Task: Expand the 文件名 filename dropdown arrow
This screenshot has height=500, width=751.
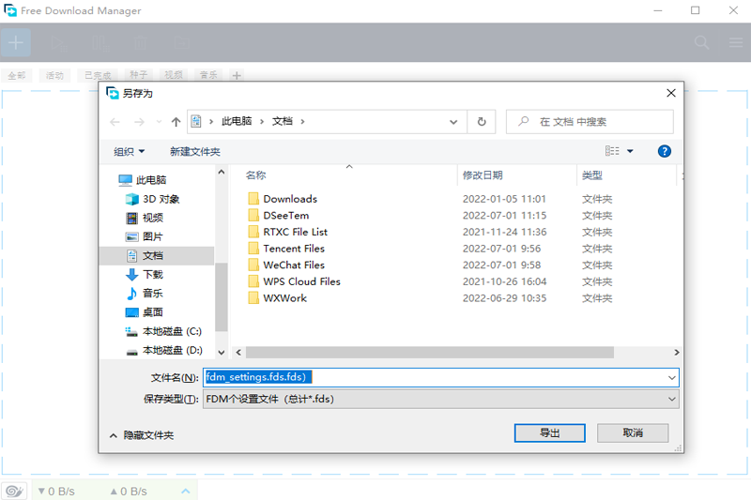Action: [x=671, y=377]
